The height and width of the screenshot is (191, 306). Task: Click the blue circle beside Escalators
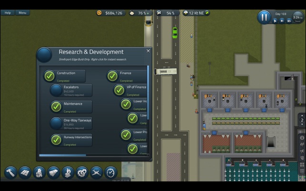coord(56,90)
